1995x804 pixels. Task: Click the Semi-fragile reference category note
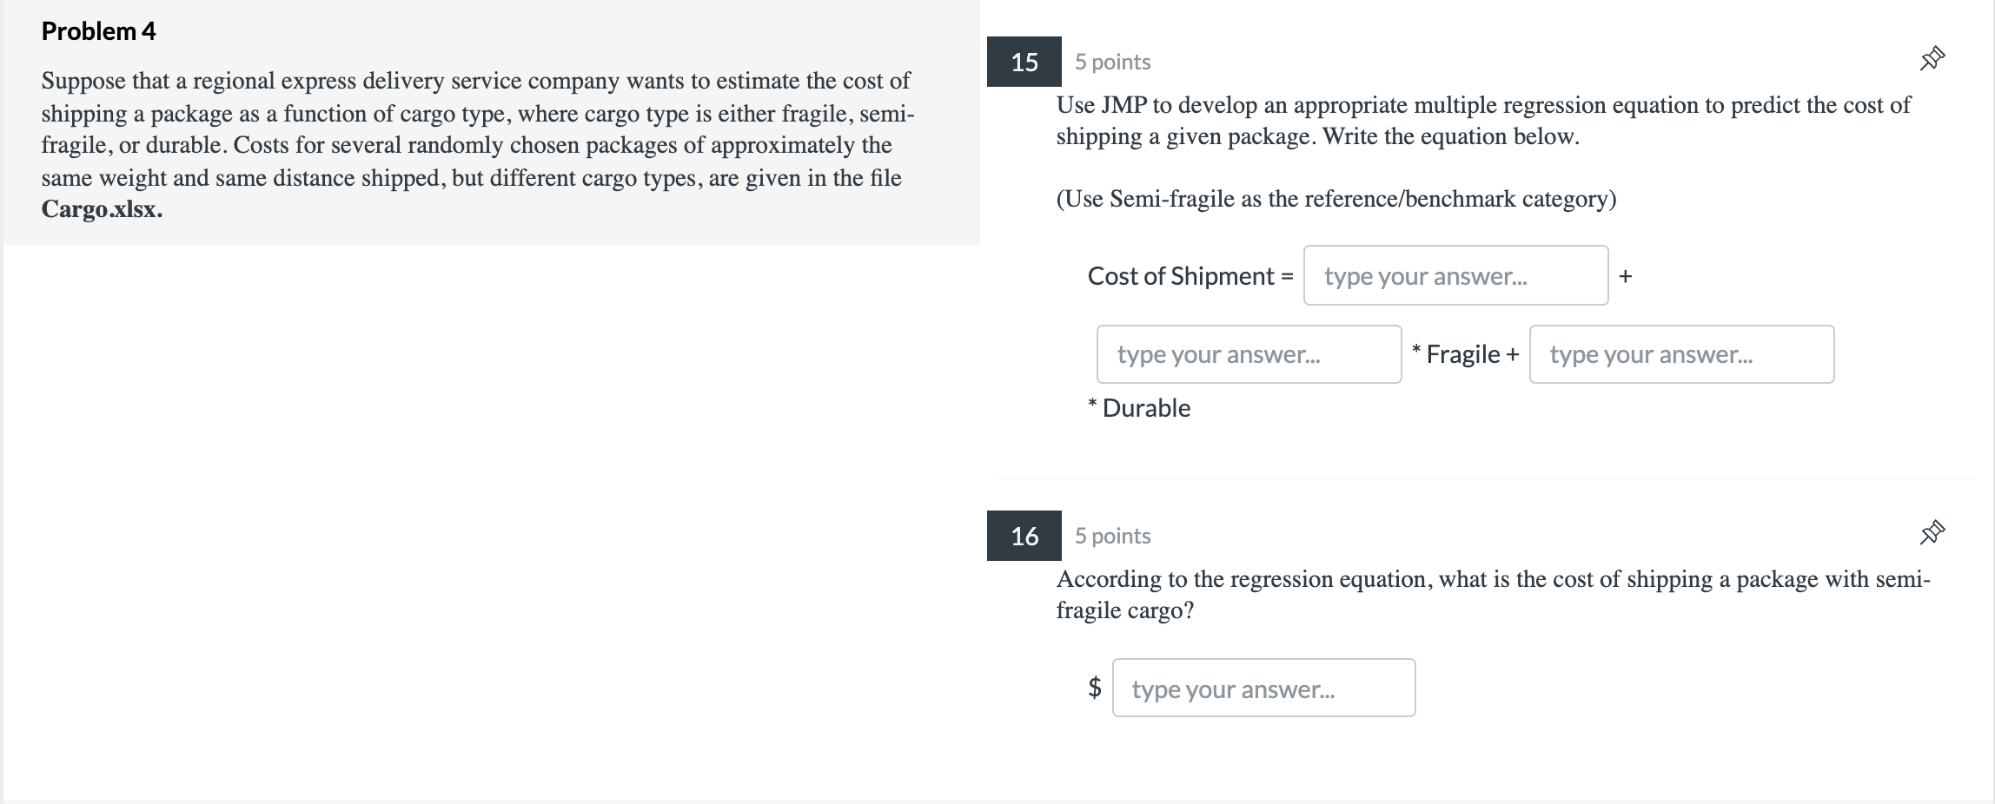click(1336, 199)
